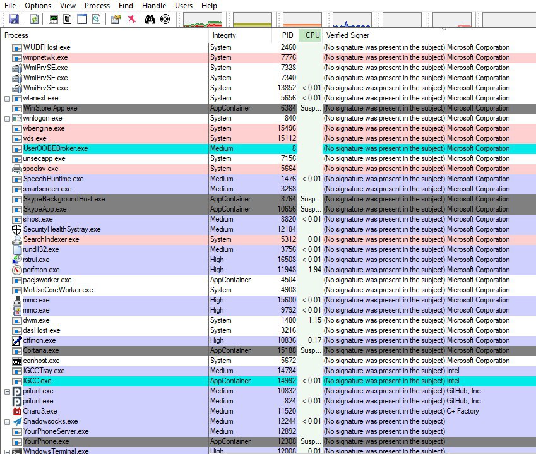Screen dimensions: 536x454
Task: Sort by the Integrity column header
Action: (x=240, y=35)
